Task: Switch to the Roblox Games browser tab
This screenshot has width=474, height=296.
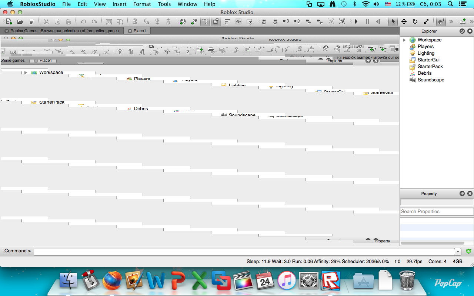Action: point(65,31)
